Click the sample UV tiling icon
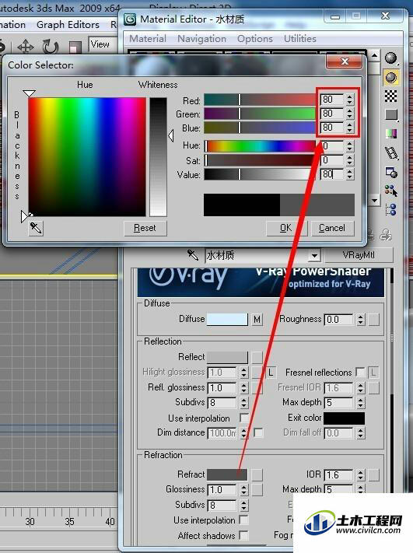This screenshot has height=553, width=413. click(390, 114)
